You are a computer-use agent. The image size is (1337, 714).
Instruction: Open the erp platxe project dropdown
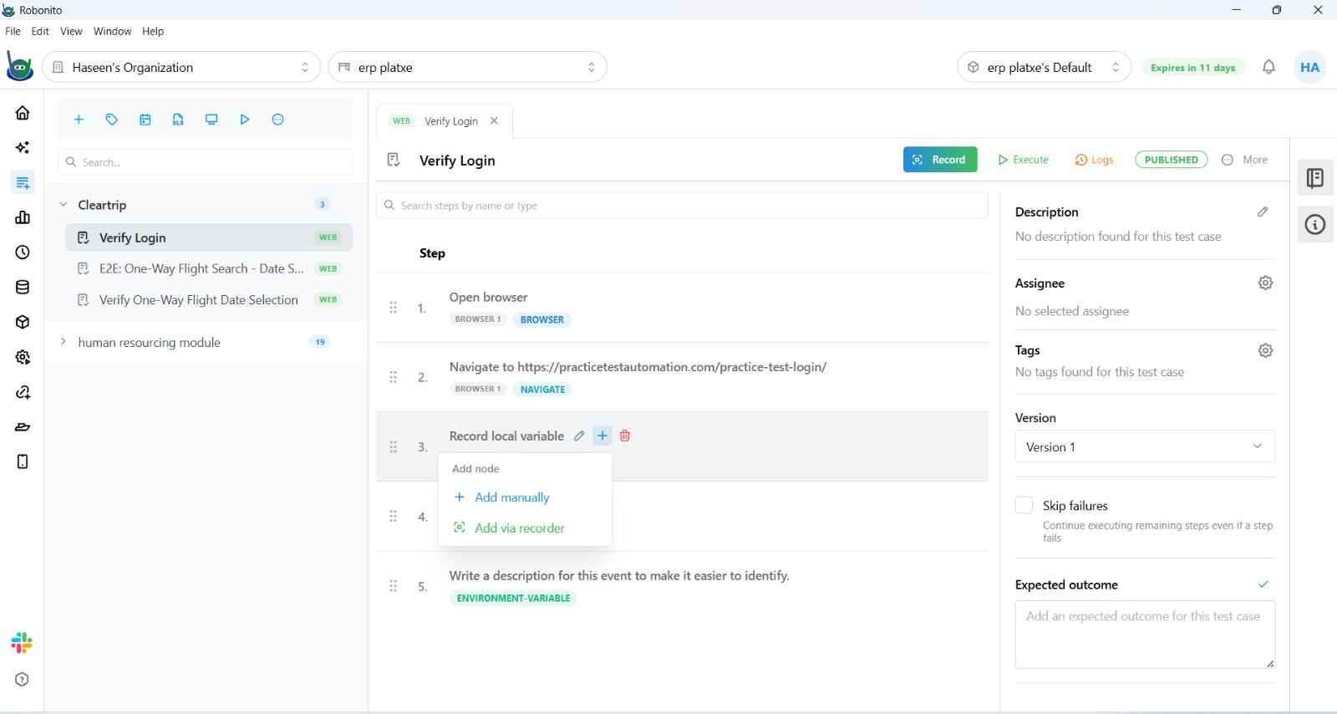coord(468,67)
